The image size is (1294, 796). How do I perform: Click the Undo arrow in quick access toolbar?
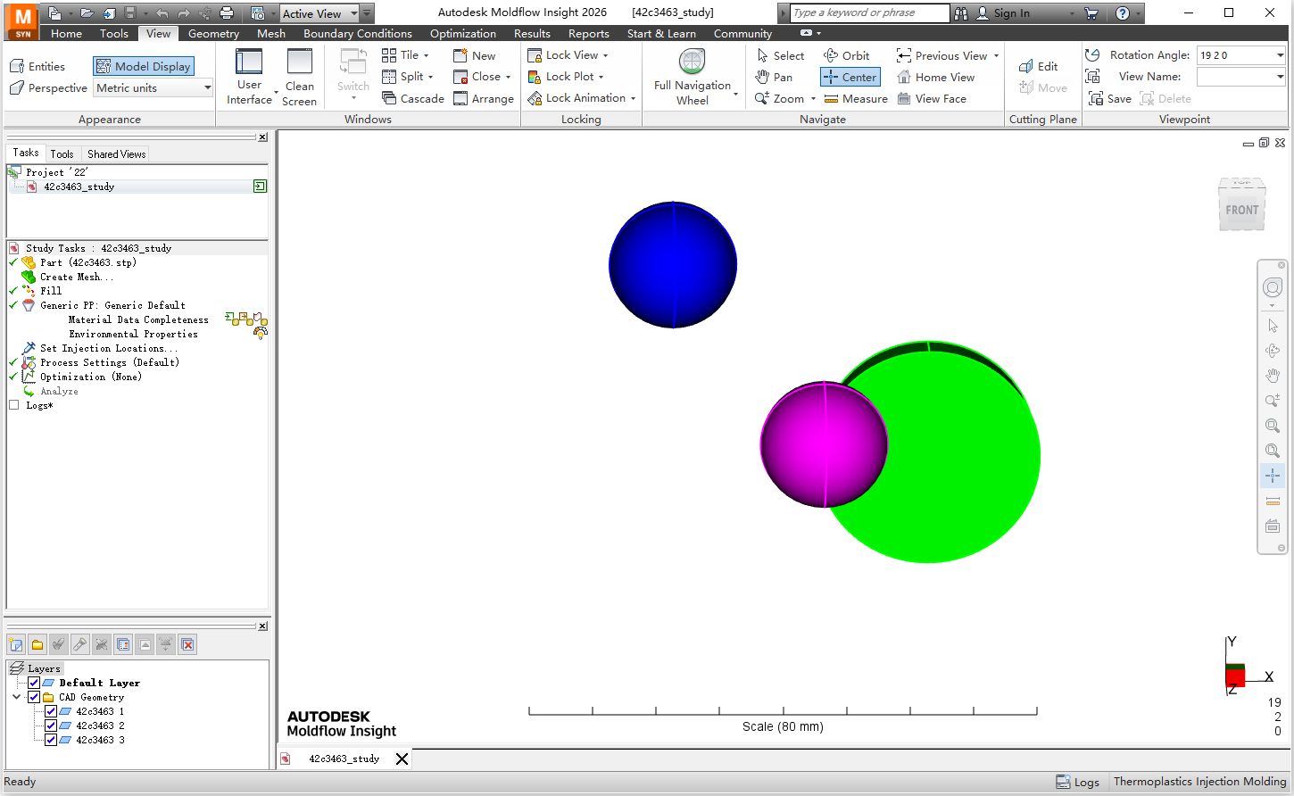click(x=162, y=13)
